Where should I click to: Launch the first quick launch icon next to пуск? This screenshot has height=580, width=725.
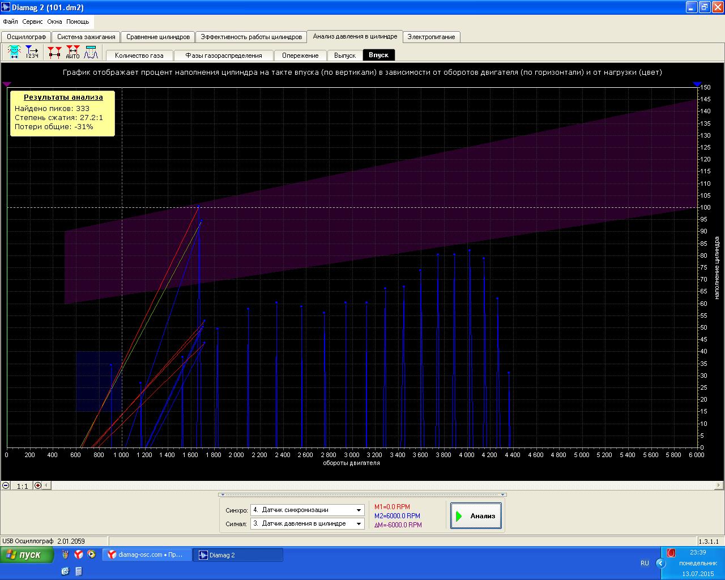coord(66,555)
